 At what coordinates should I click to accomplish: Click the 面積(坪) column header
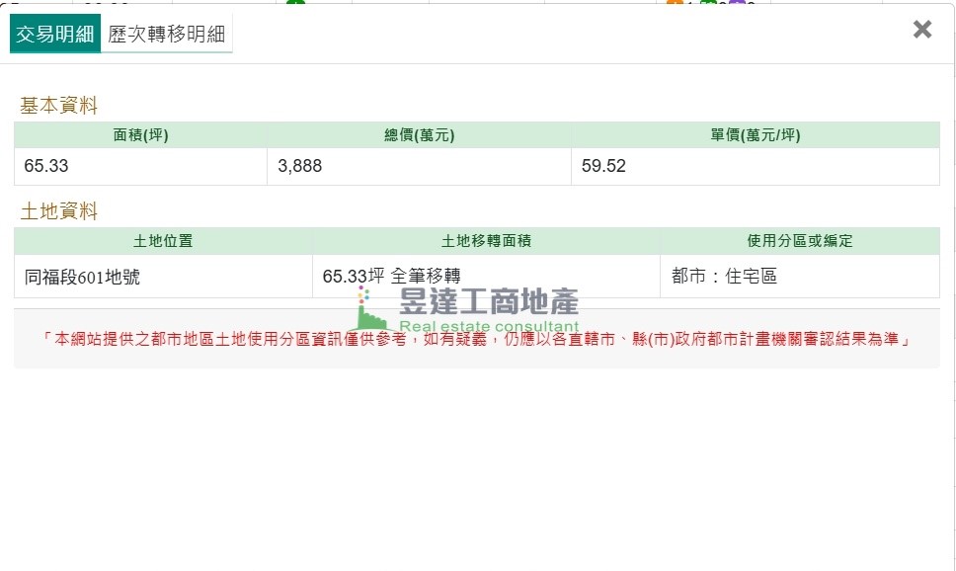[x=140, y=135]
